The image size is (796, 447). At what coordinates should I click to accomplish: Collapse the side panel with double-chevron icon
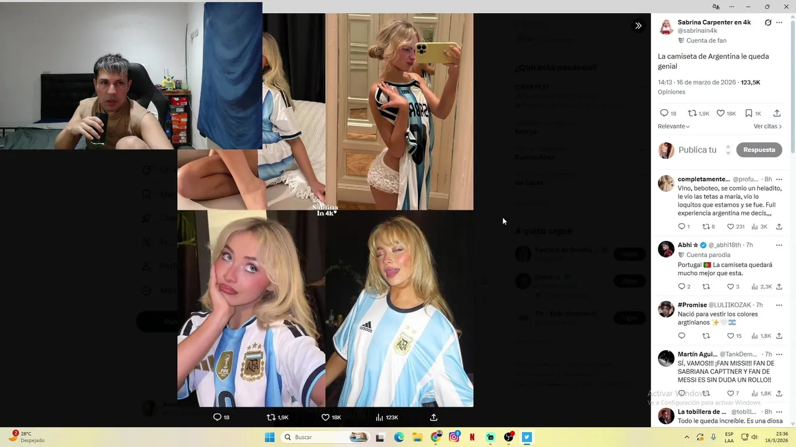tap(638, 25)
